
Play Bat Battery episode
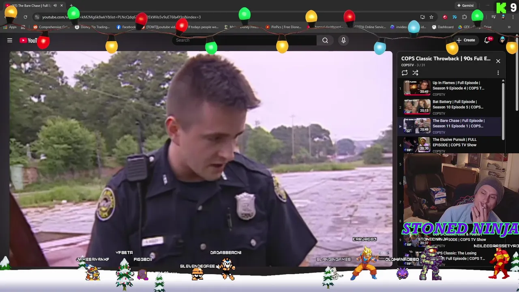[458, 104]
